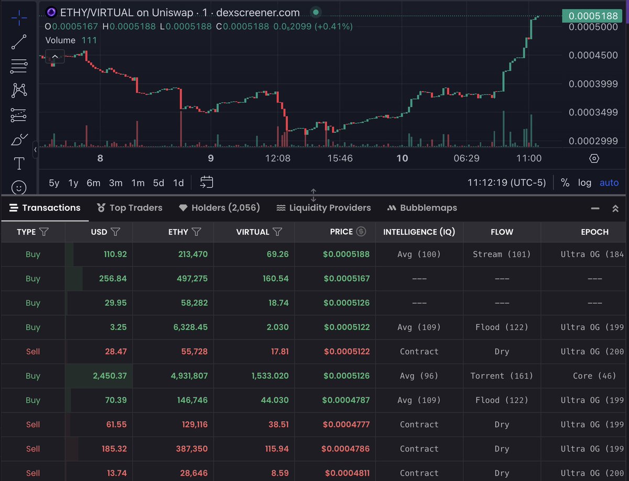
Task: Expand the transactions panel upward
Action: click(x=615, y=208)
